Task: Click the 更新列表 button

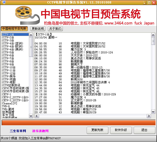Action: tap(97, 130)
